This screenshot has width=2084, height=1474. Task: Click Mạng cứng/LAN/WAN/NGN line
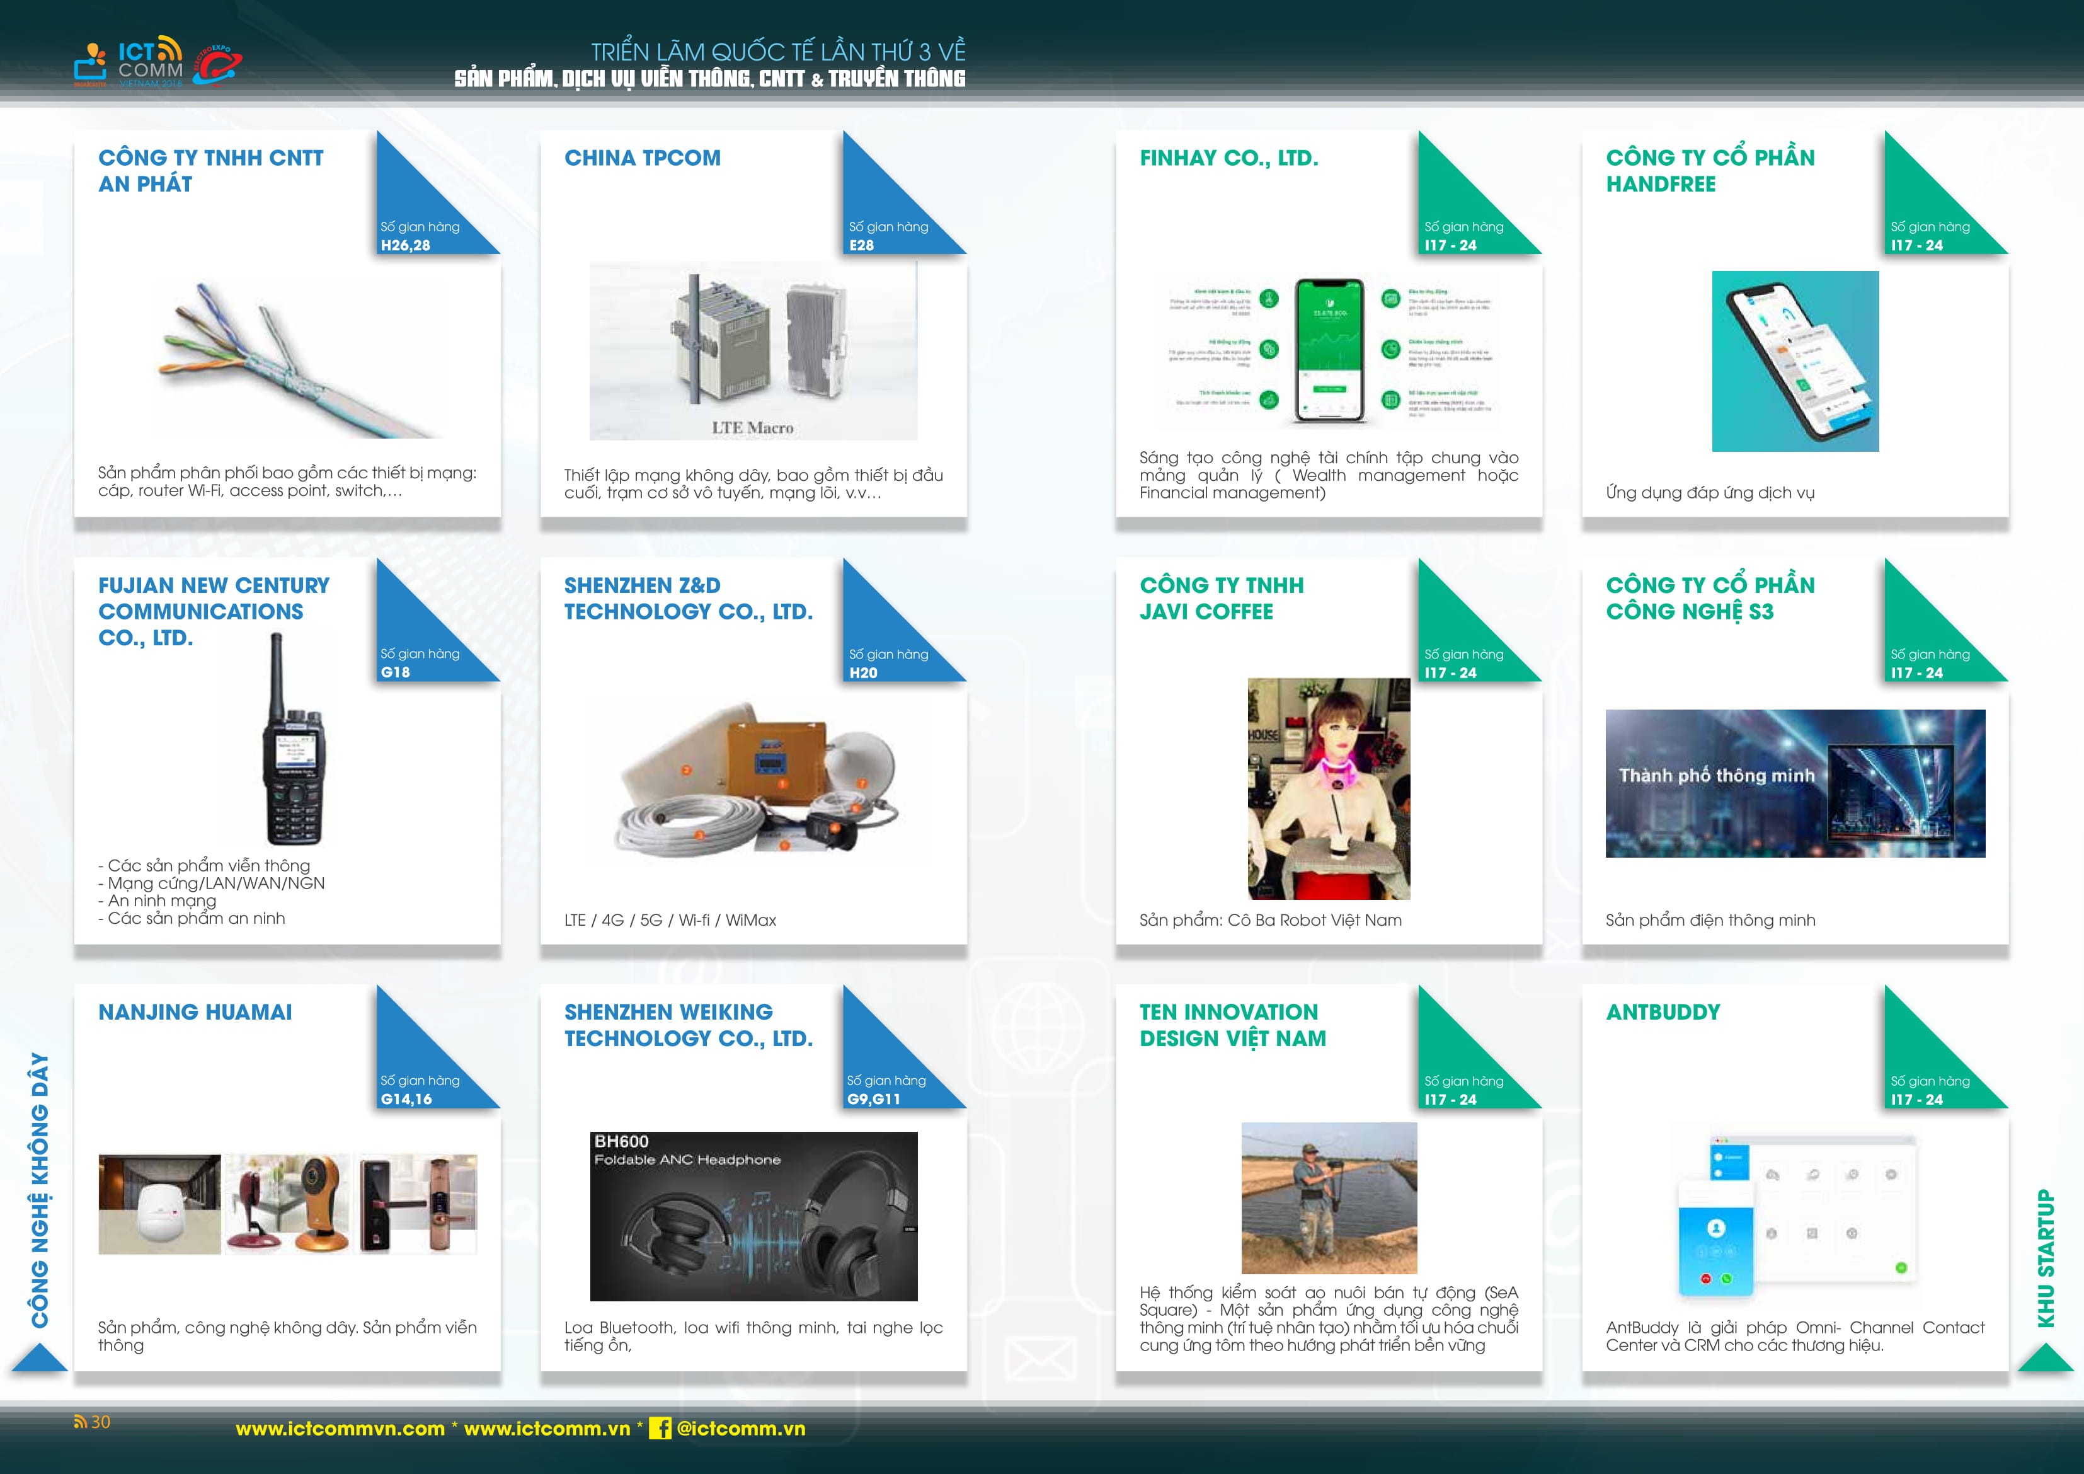[212, 883]
